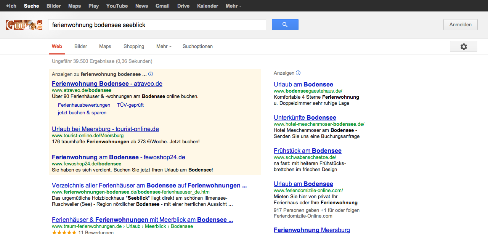Click the search query input field
This screenshot has height=234, width=488.
(157, 25)
